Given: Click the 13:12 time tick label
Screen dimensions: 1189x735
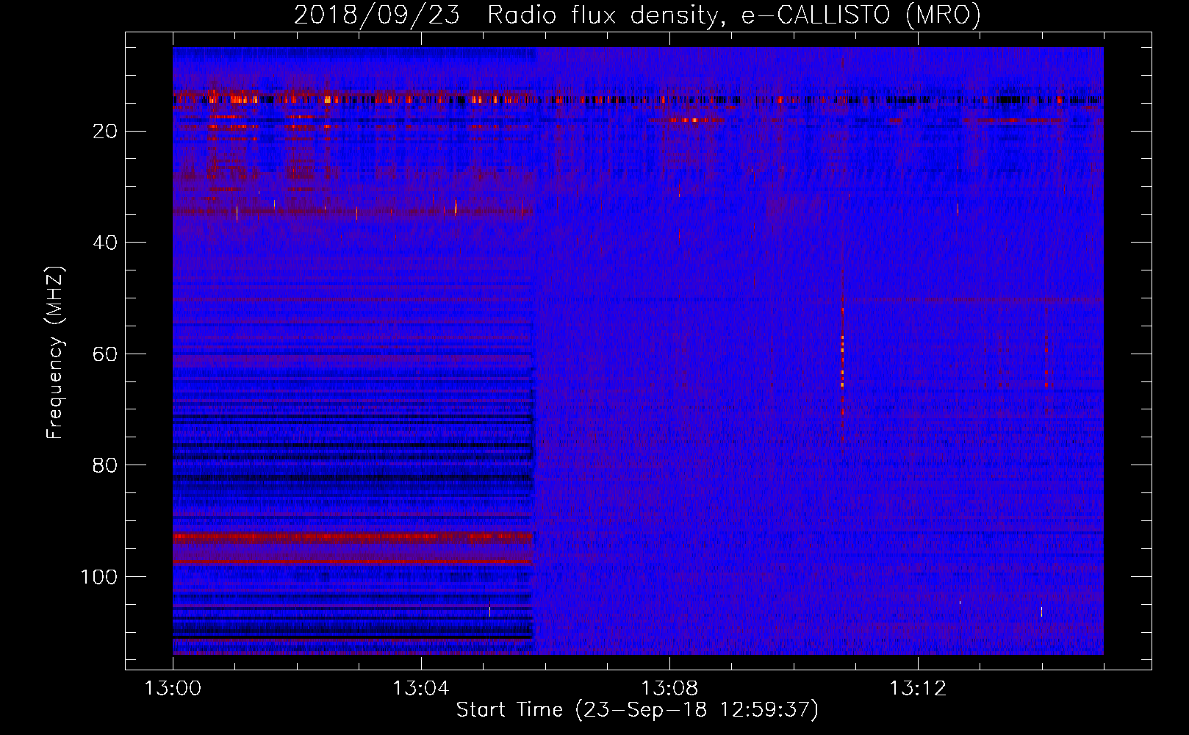Looking at the screenshot, I should pos(918,689).
